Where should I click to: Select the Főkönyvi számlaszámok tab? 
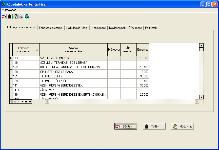click(22, 27)
